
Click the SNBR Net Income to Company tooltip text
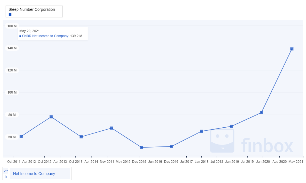[45, 36]
